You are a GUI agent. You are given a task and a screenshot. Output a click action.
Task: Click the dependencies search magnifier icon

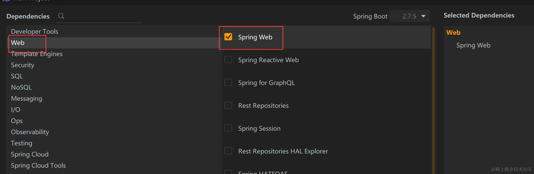click(x=61, y=16)
